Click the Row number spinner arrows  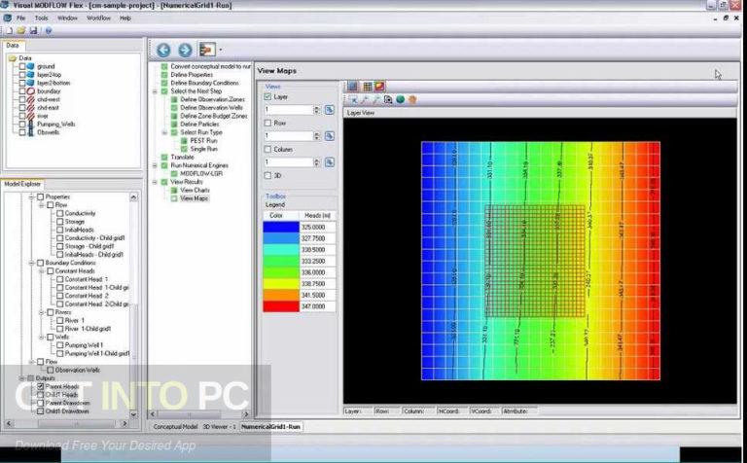[317, 136]
